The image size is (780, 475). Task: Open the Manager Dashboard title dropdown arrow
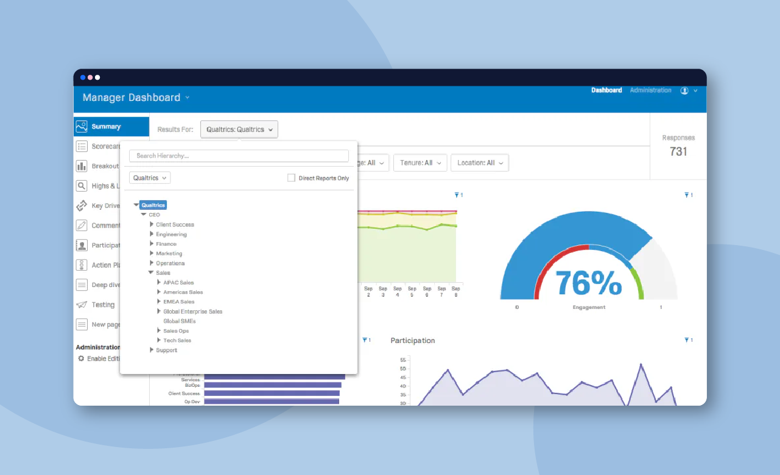(x=188, y=97)
